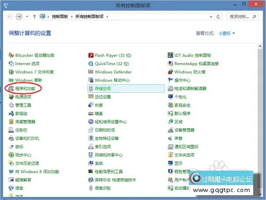Expand arrow before 控制面板 breadcrumb
266x200 pixels.
pyautogui.click(x=48, y=17)
